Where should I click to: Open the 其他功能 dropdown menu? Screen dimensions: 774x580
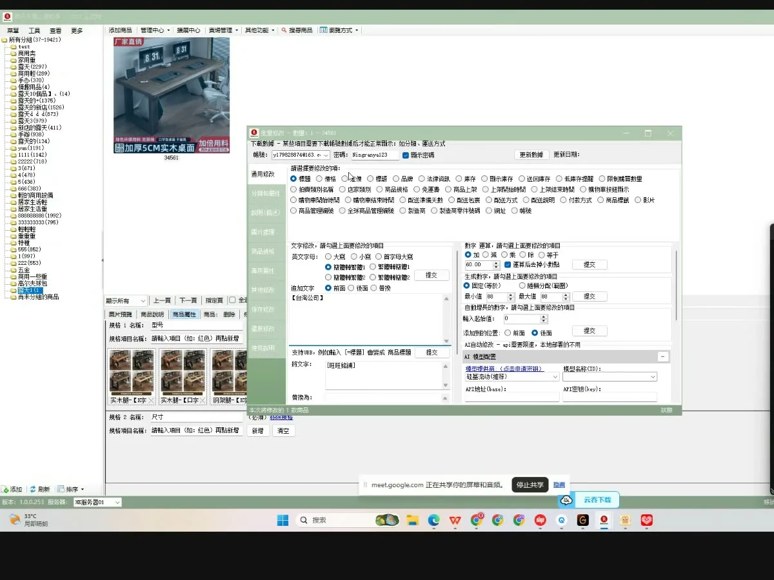(x=259, y=30)
